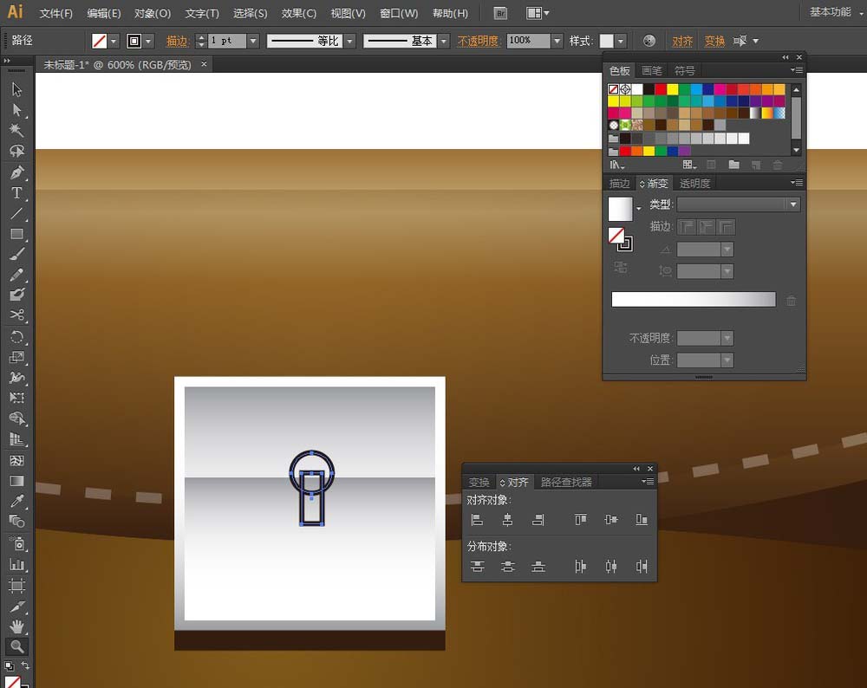867x688 pixels.
Task: Click the stroke weight 1 pt field
Action: (x=226, y=41)
